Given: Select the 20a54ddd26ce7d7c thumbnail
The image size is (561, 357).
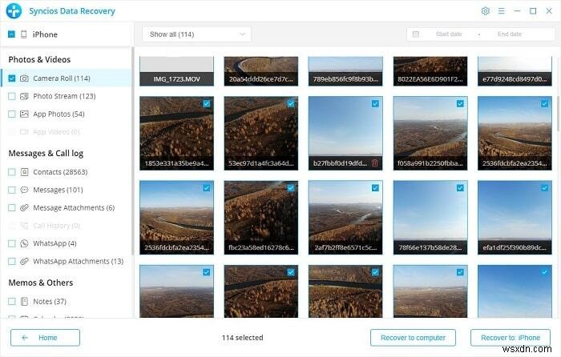Looking at the screenshot, I should [x=261, y=71].
